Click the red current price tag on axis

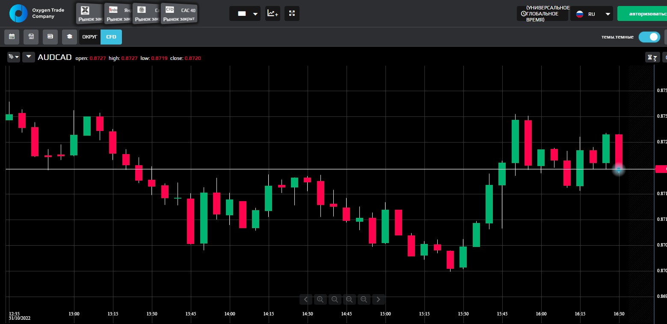[x=661, y=169]
